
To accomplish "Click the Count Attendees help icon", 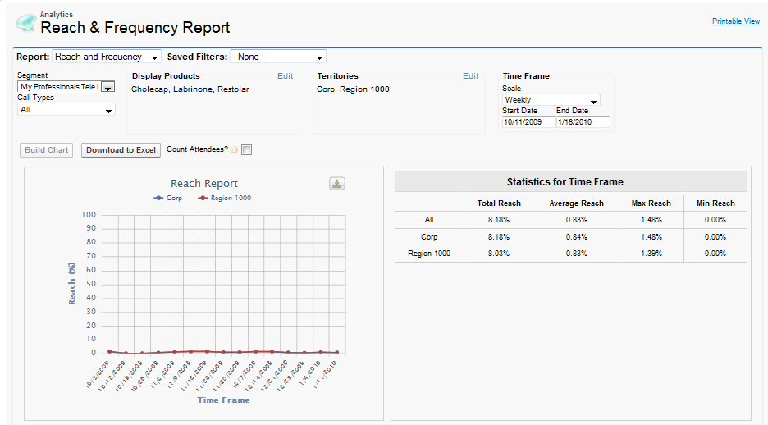I will click(x=235, y=150).
